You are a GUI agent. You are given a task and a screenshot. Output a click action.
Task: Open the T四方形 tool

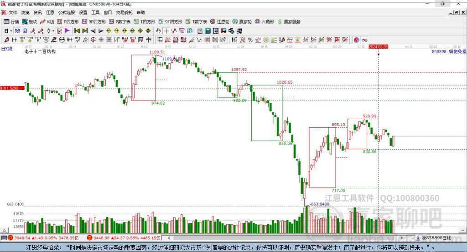pyautogui.click(x=145, y=22)
